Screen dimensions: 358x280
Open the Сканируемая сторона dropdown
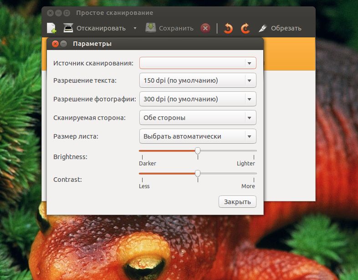[198, 118]
